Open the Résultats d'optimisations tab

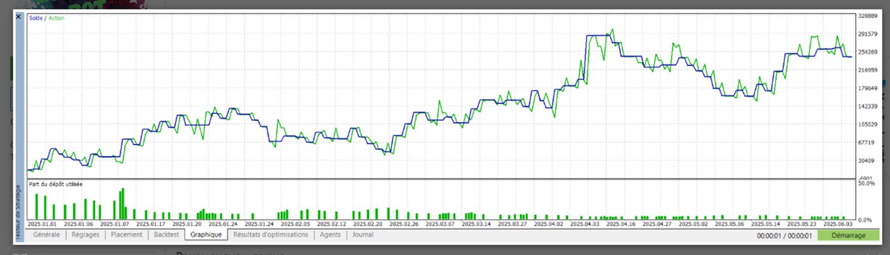(x=270, y=235)
